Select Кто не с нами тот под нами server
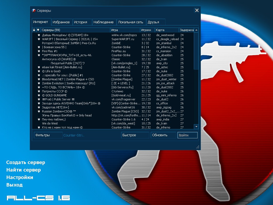 [113, 127]
